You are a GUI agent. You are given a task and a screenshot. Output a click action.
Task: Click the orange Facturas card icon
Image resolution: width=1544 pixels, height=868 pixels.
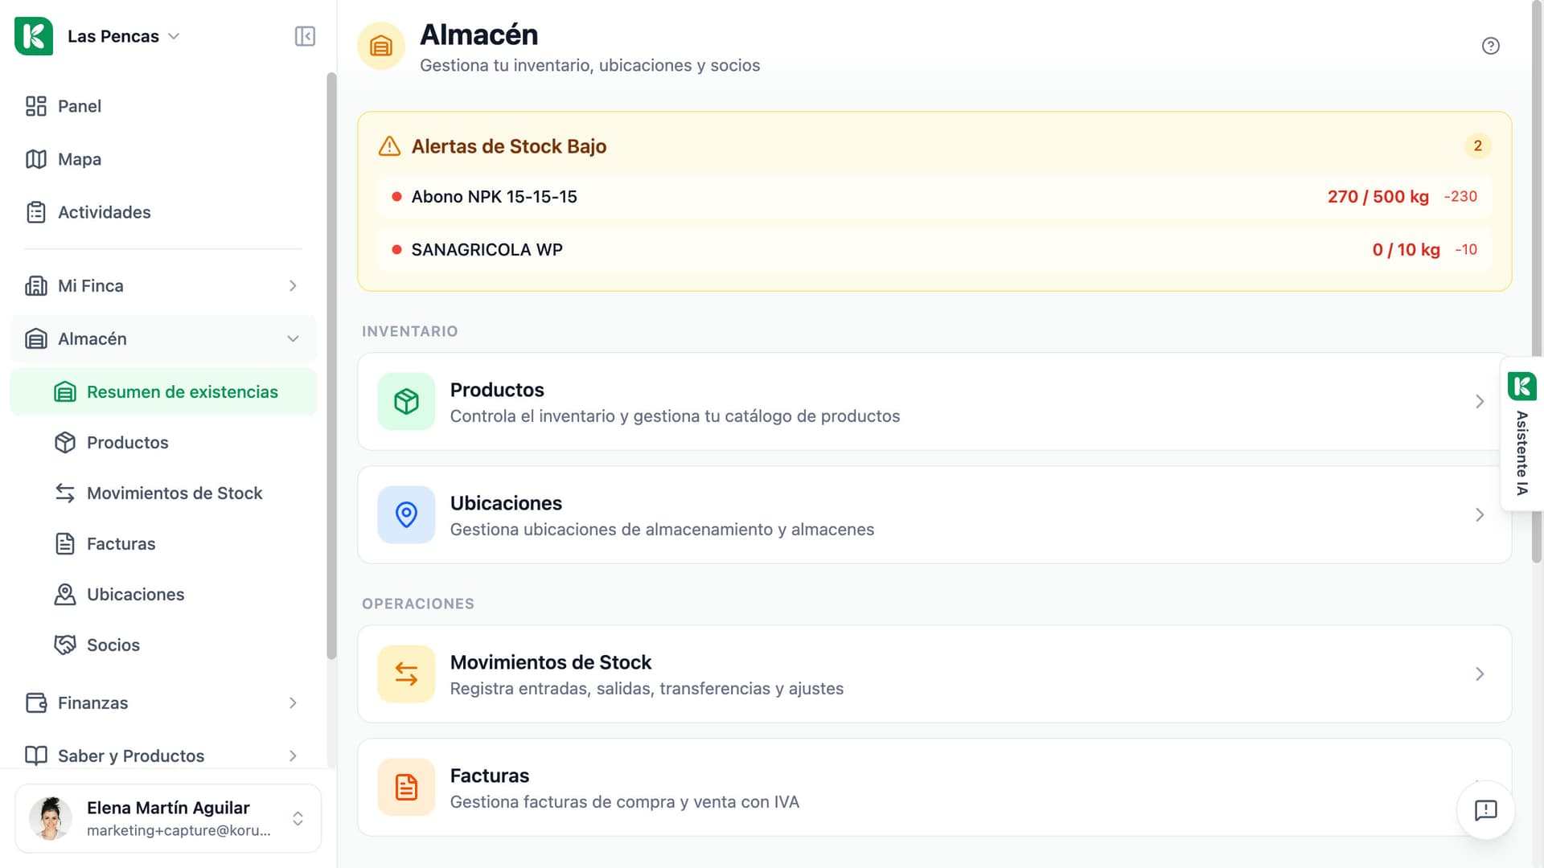[406, 788]
